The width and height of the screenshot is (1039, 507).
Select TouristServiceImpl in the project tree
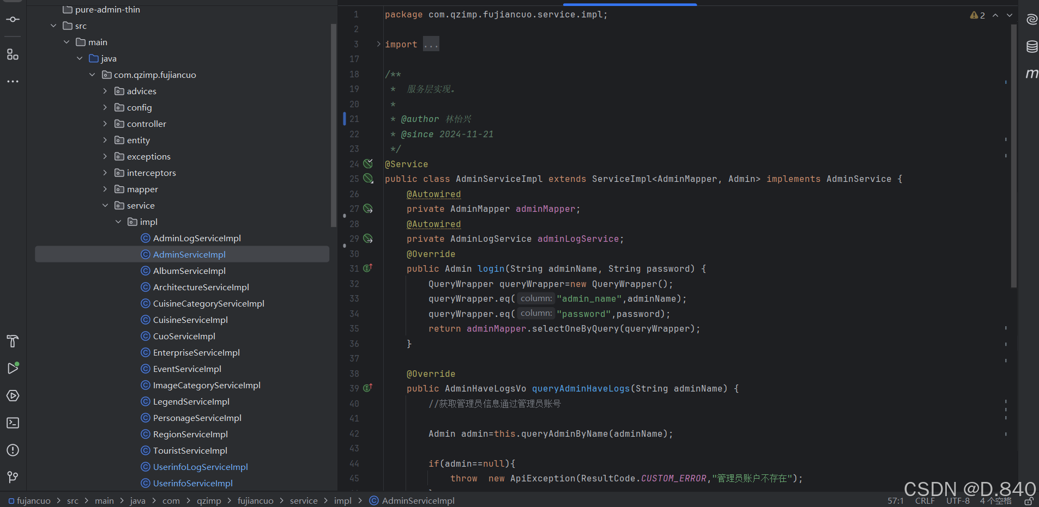190,450
